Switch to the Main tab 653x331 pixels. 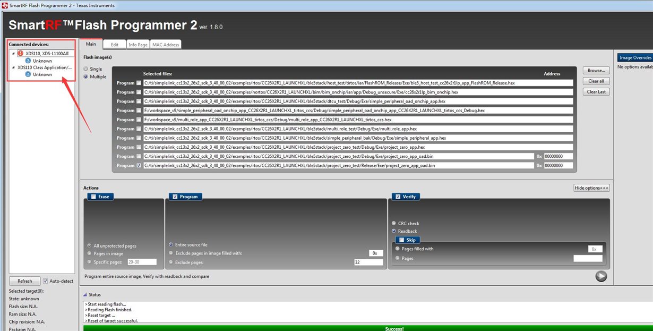(91, 44)
